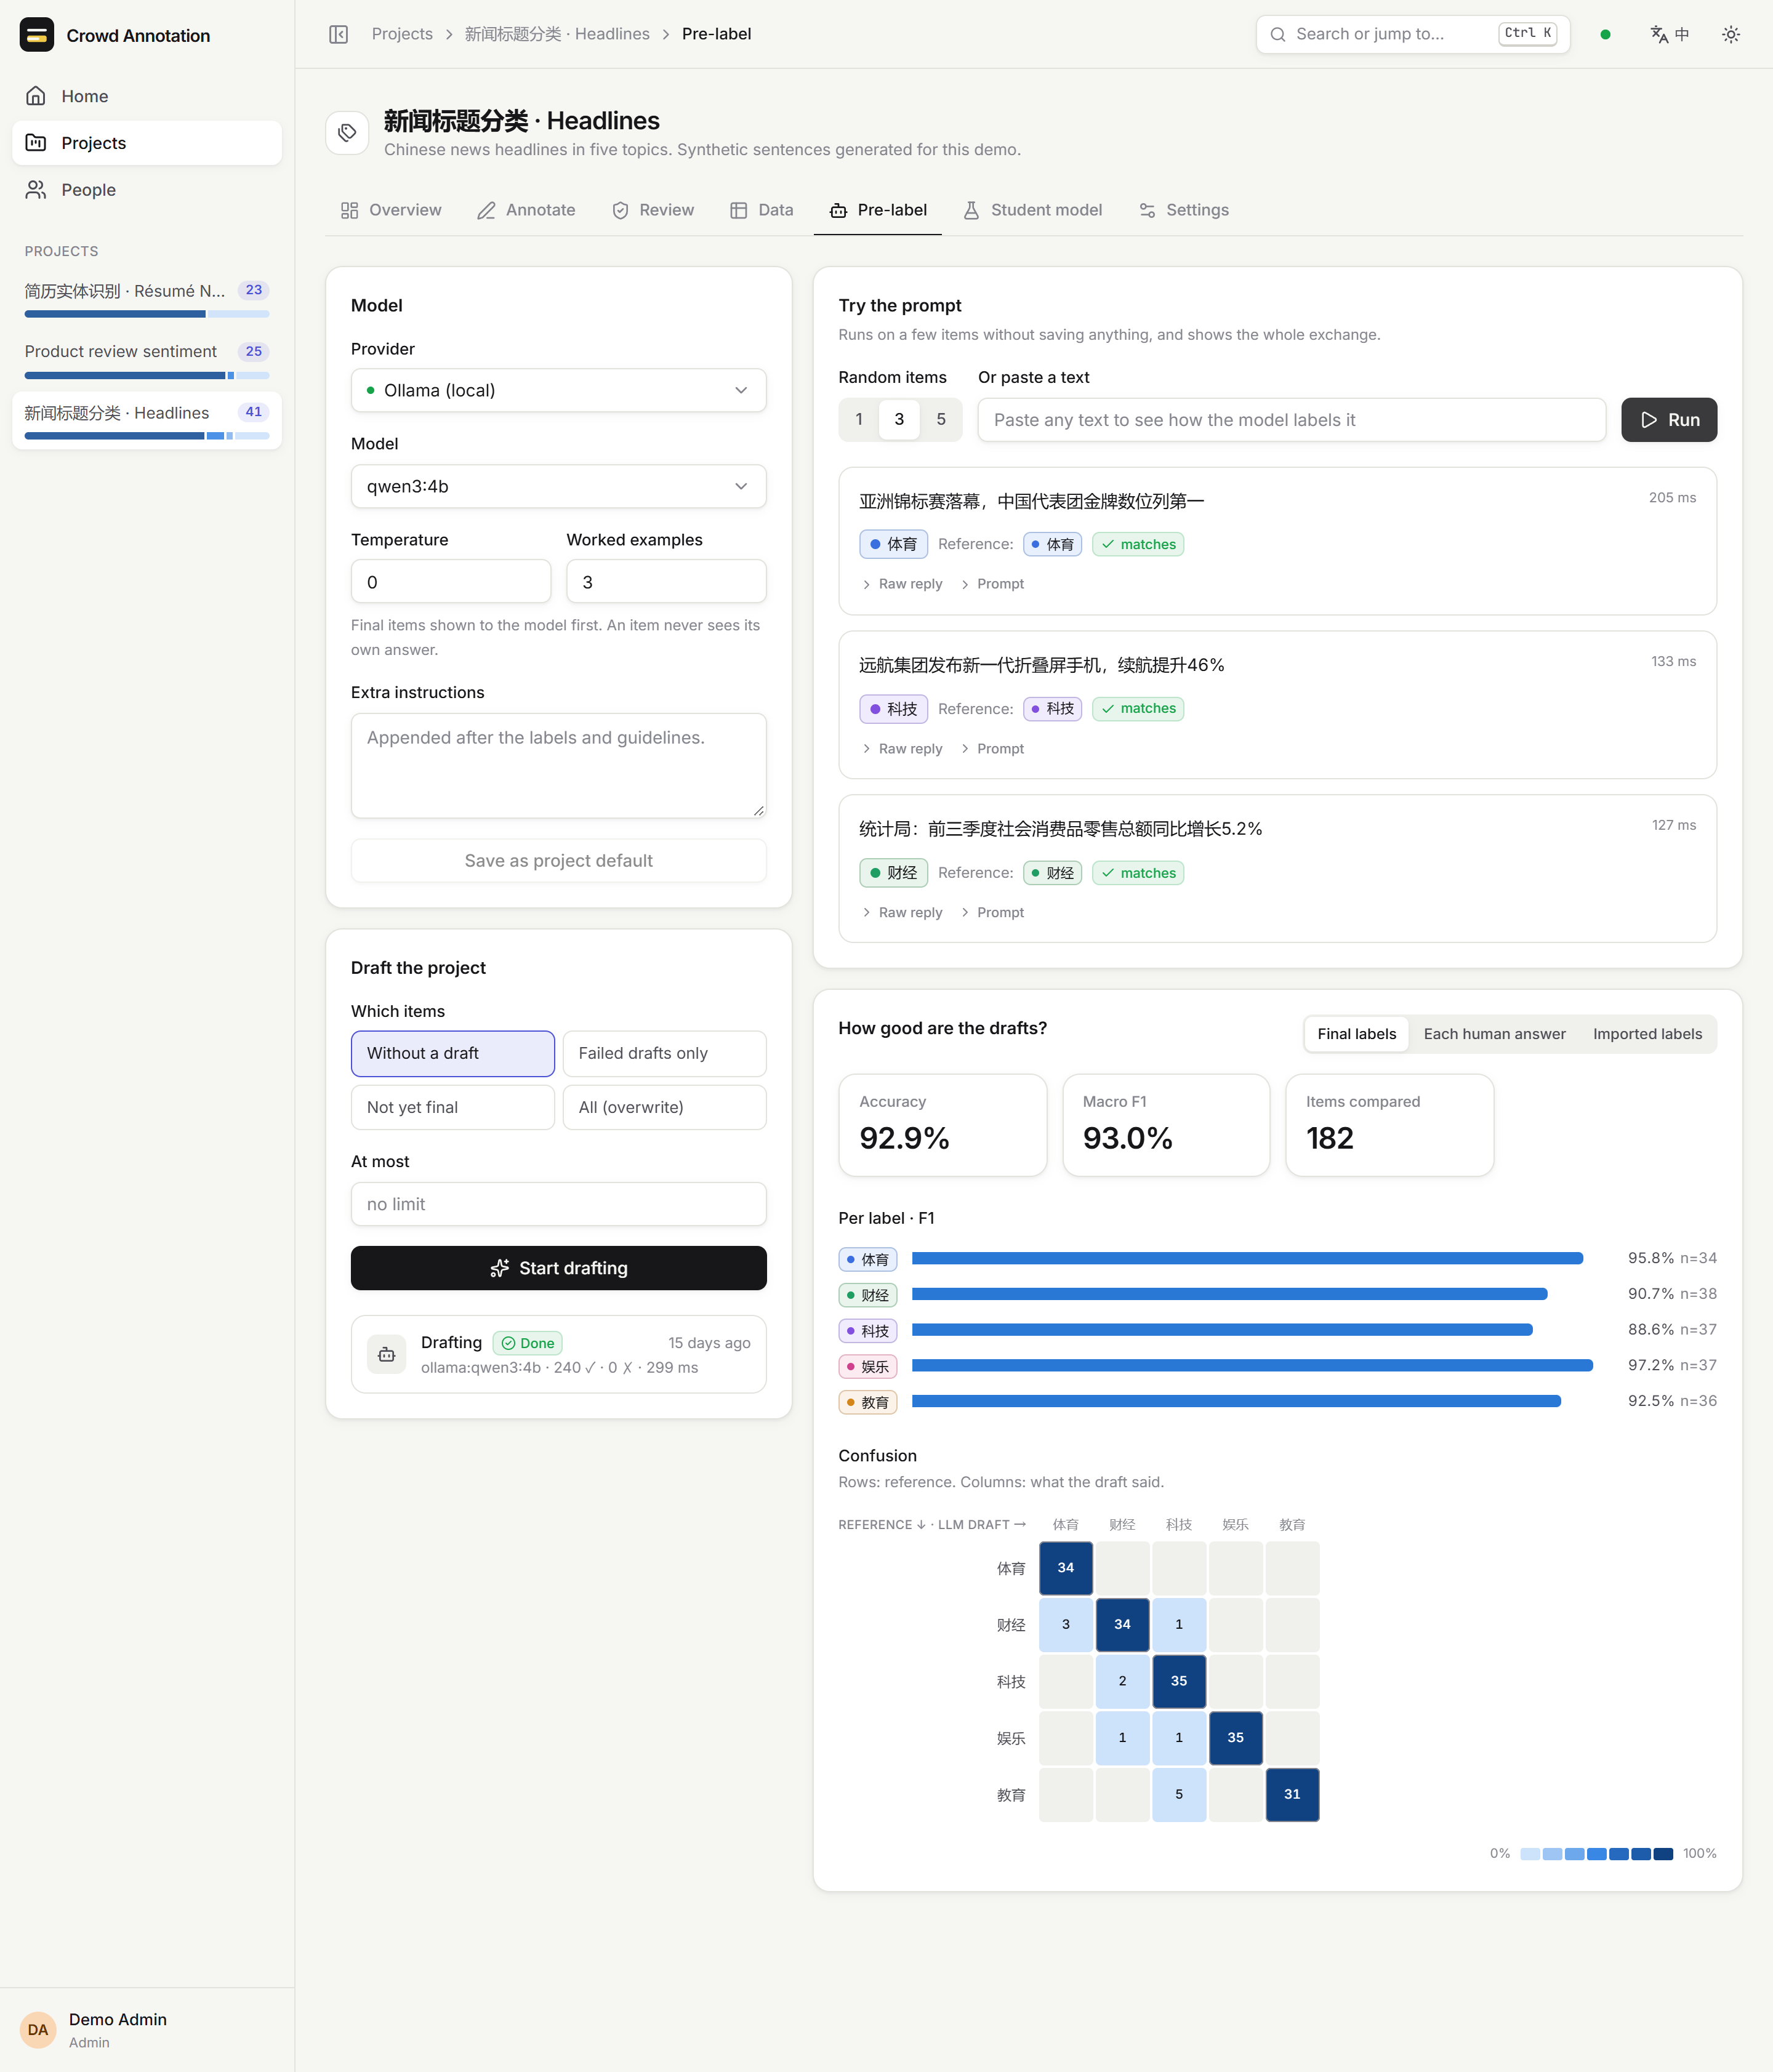
Task: Click the Student model flask icon
Action: (x=971, y=210)
